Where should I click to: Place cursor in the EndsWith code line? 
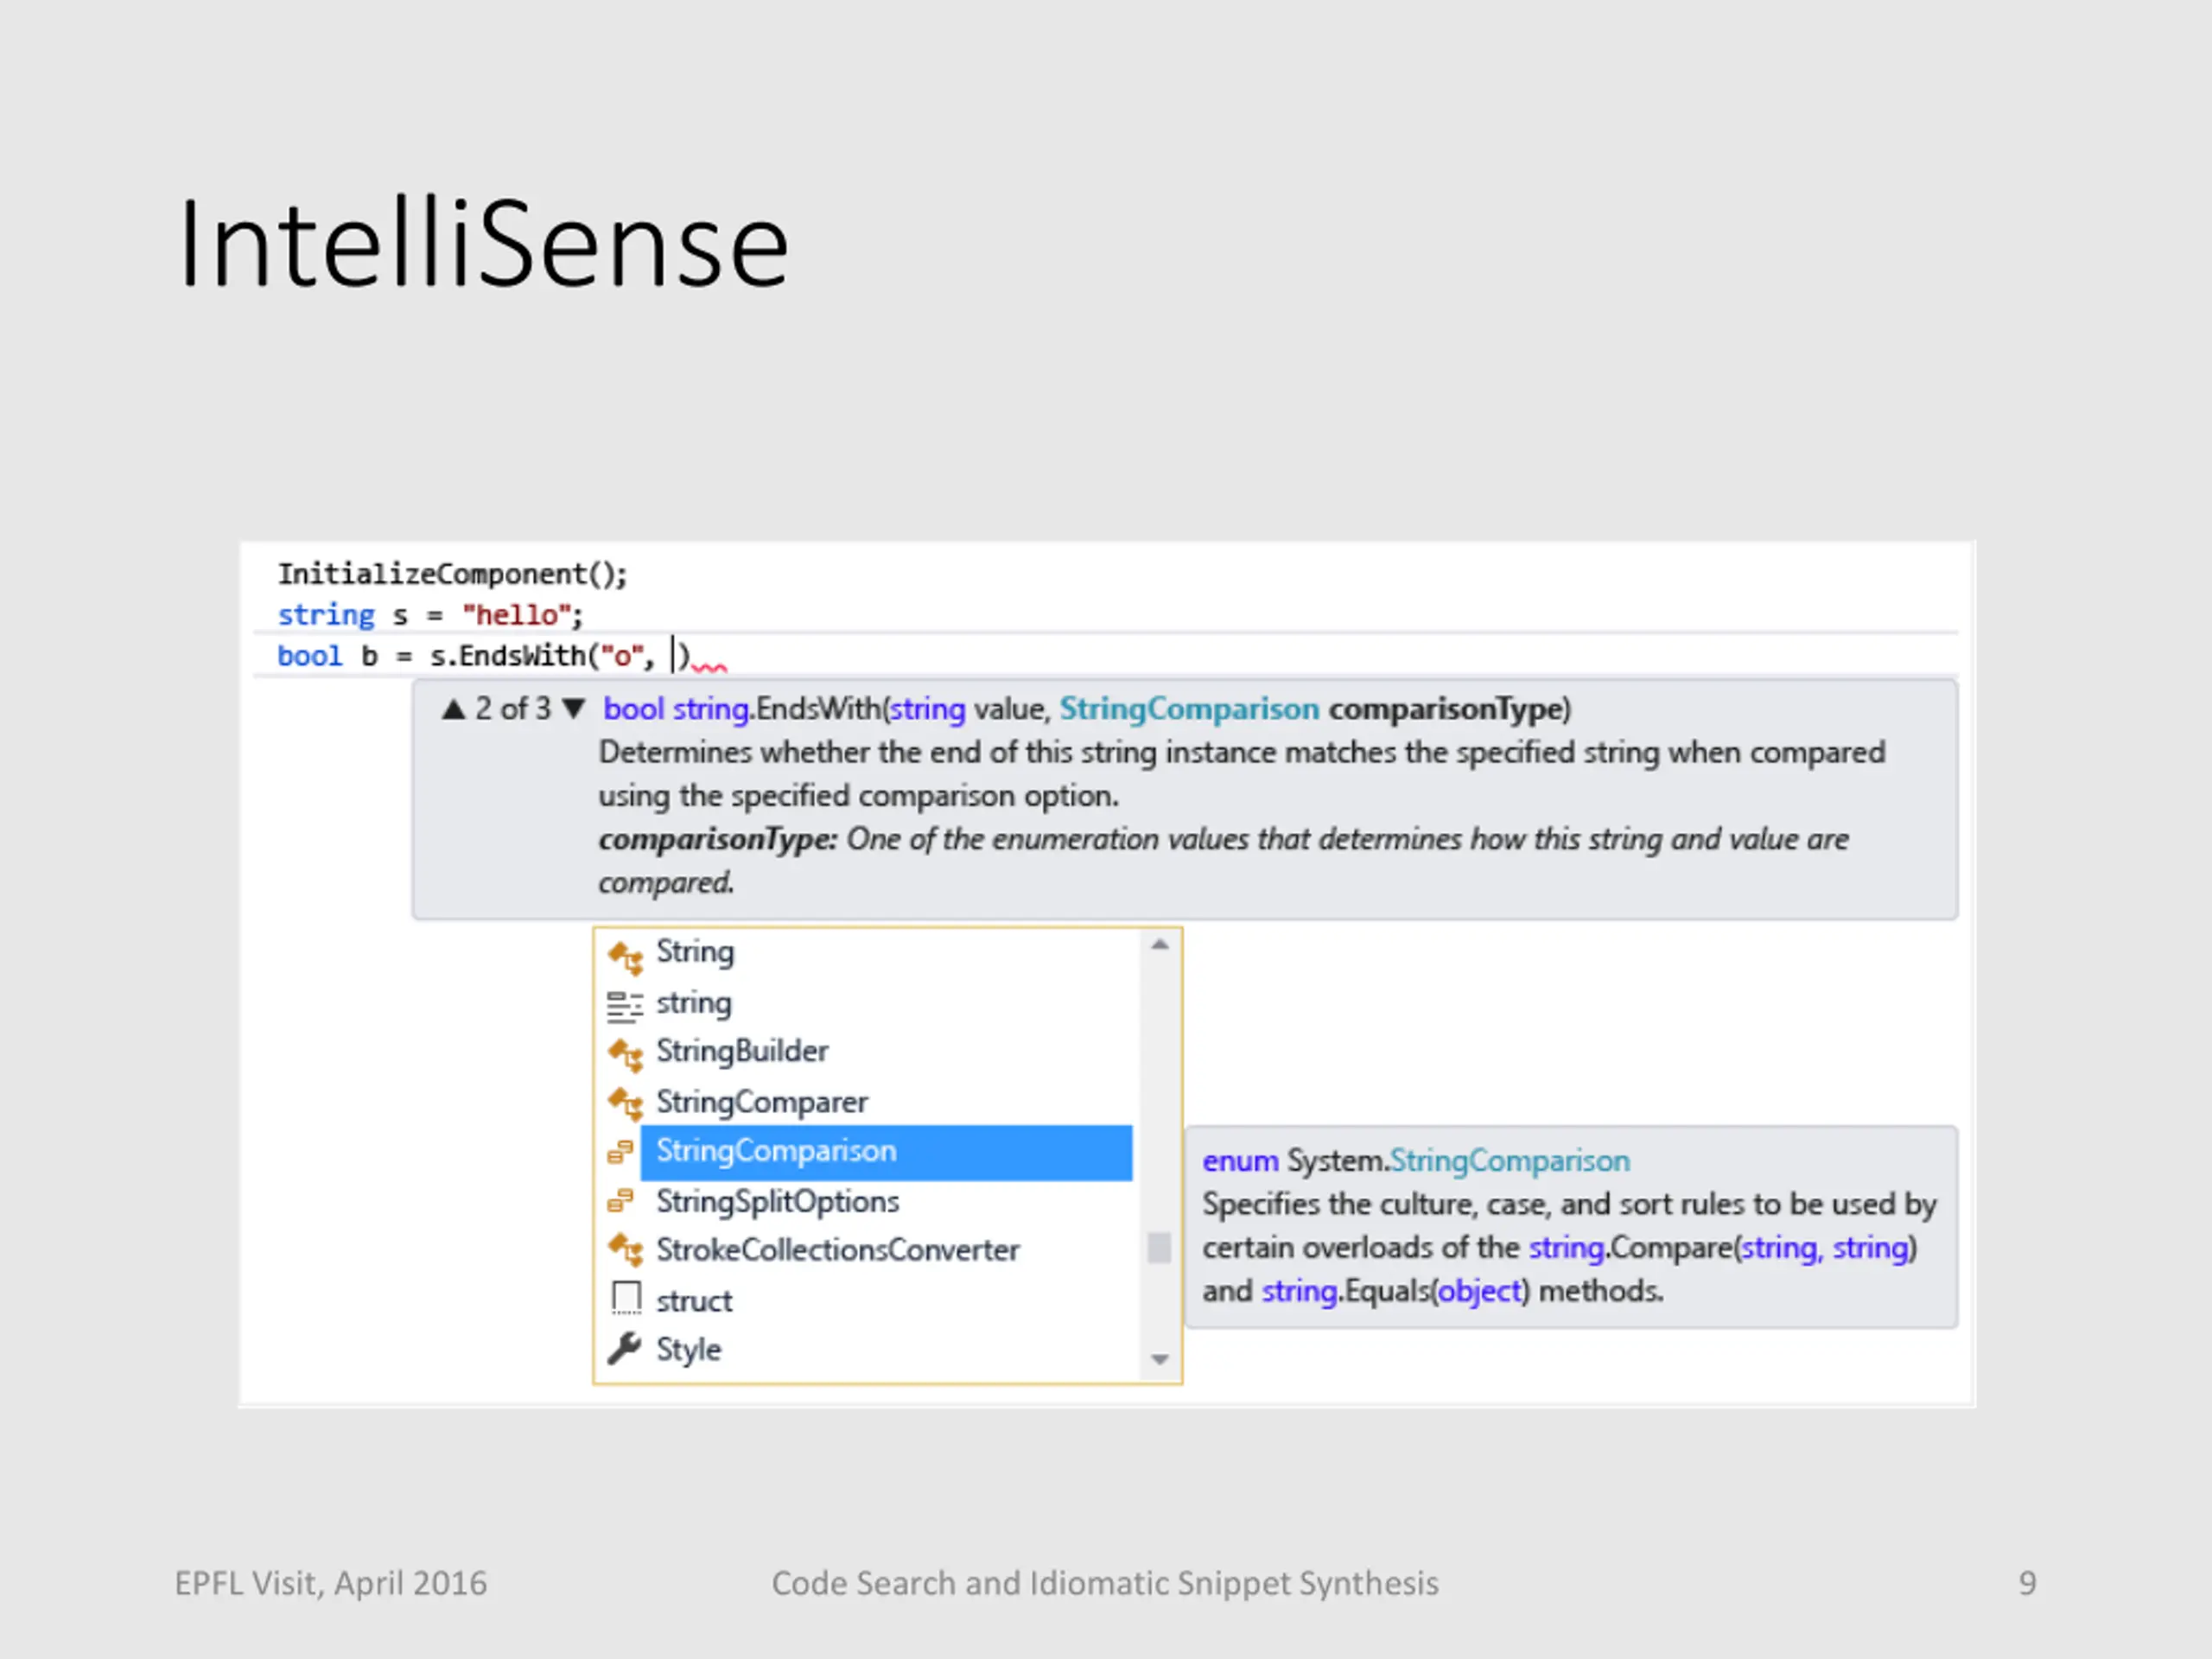click(520, 656)
